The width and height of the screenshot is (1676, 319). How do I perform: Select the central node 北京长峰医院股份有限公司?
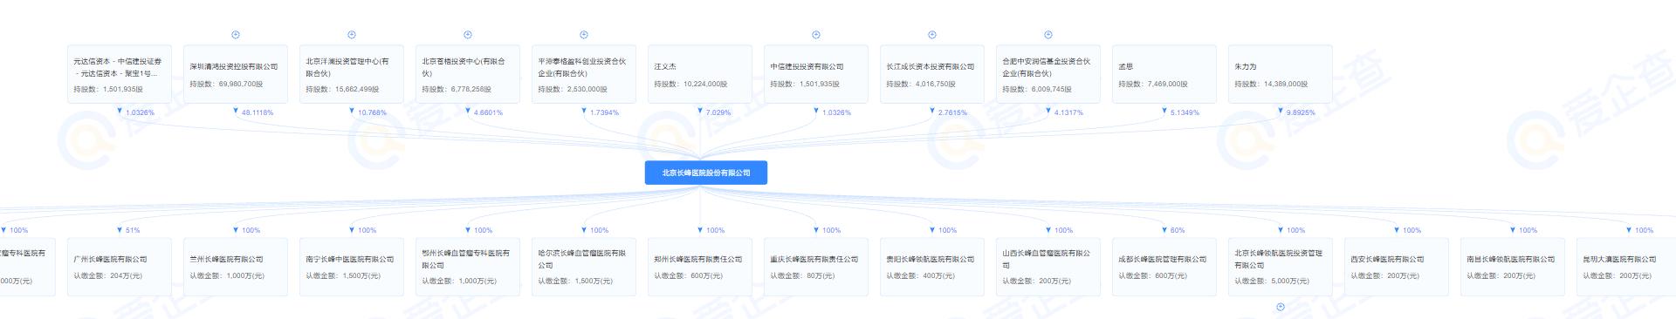[706, 173]
